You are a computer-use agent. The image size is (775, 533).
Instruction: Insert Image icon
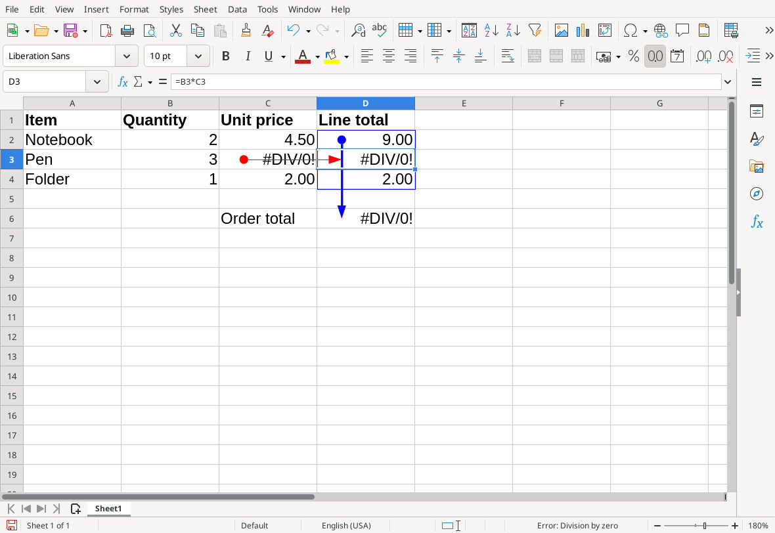[x=562, y=31]
